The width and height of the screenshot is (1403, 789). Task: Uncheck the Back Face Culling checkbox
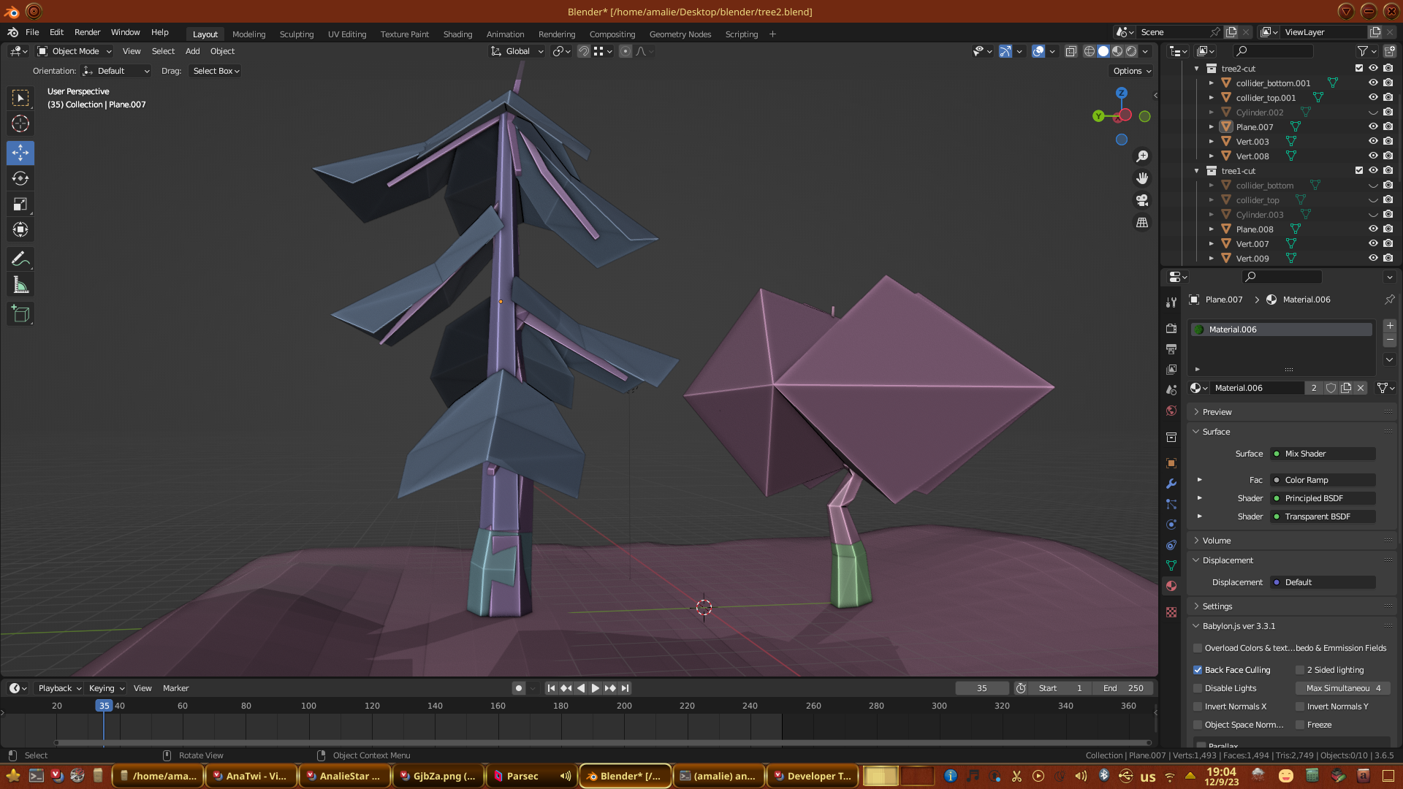(x=1198, y=670)
